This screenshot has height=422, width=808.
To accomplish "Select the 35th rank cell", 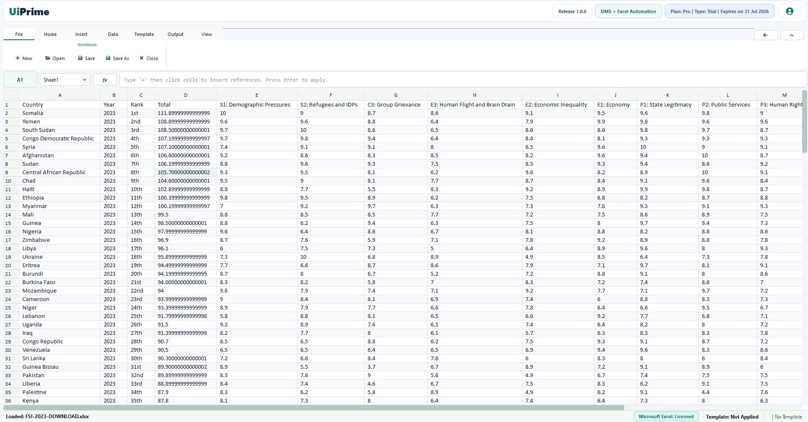I will (141, 401).
